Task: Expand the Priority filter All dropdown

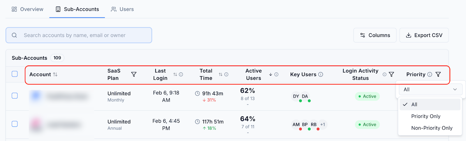Action: click(x=430, y=90)
